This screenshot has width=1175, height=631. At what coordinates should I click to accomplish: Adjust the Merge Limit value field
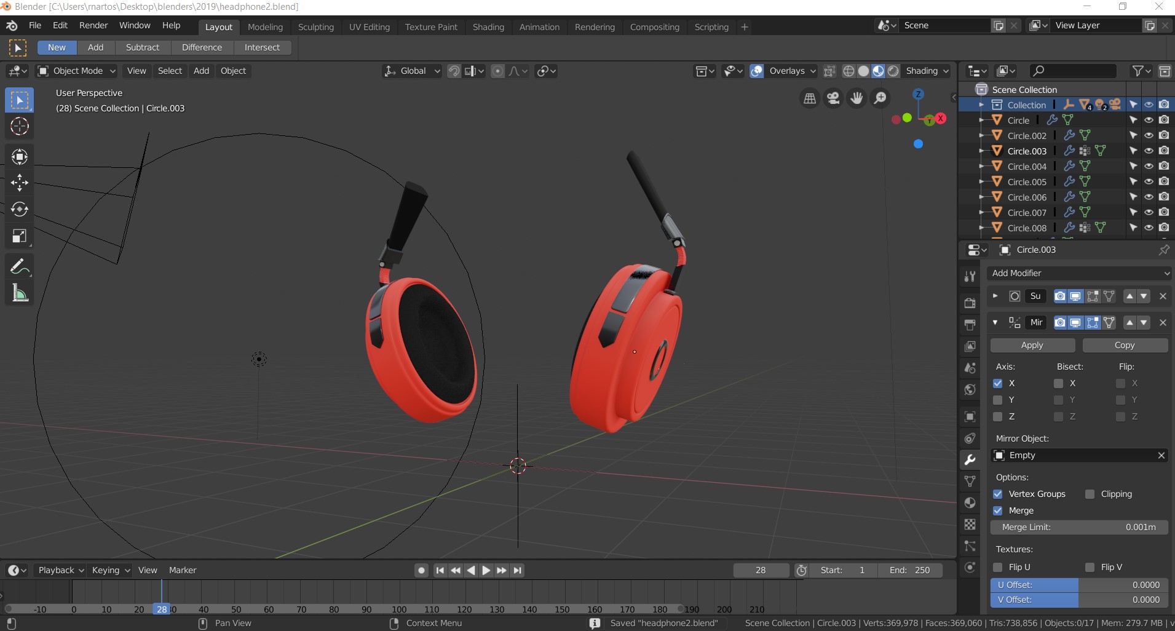pos(1079,527)
